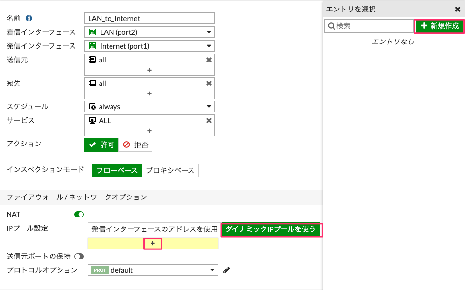Click the 名前 input field
Screen dimensions: 465x290
[150, 18]
